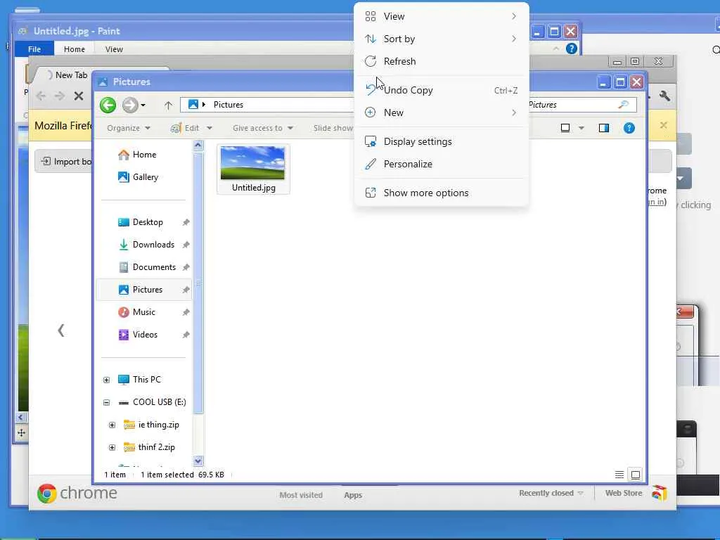The height and width of the screenshot is (540, 720).
Task: Open Explorer help blue question icon
Action: [629, 128]
